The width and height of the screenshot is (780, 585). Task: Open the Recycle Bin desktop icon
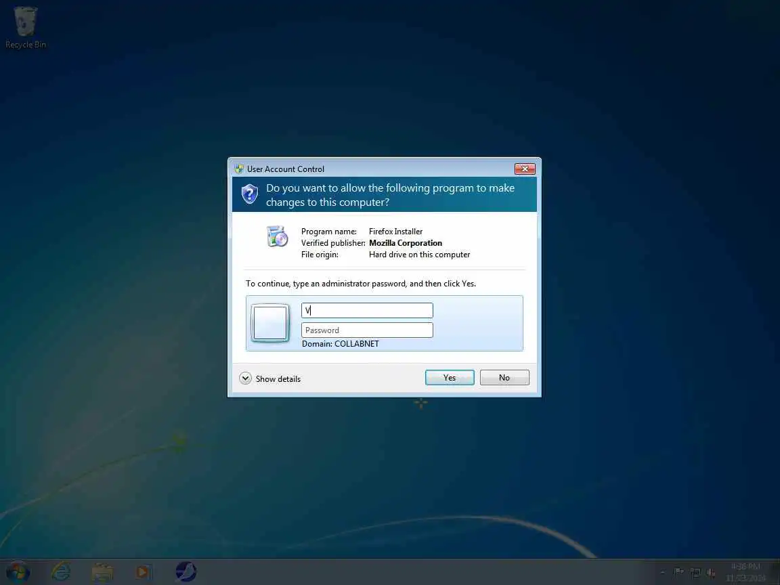[x=25, y=28]
